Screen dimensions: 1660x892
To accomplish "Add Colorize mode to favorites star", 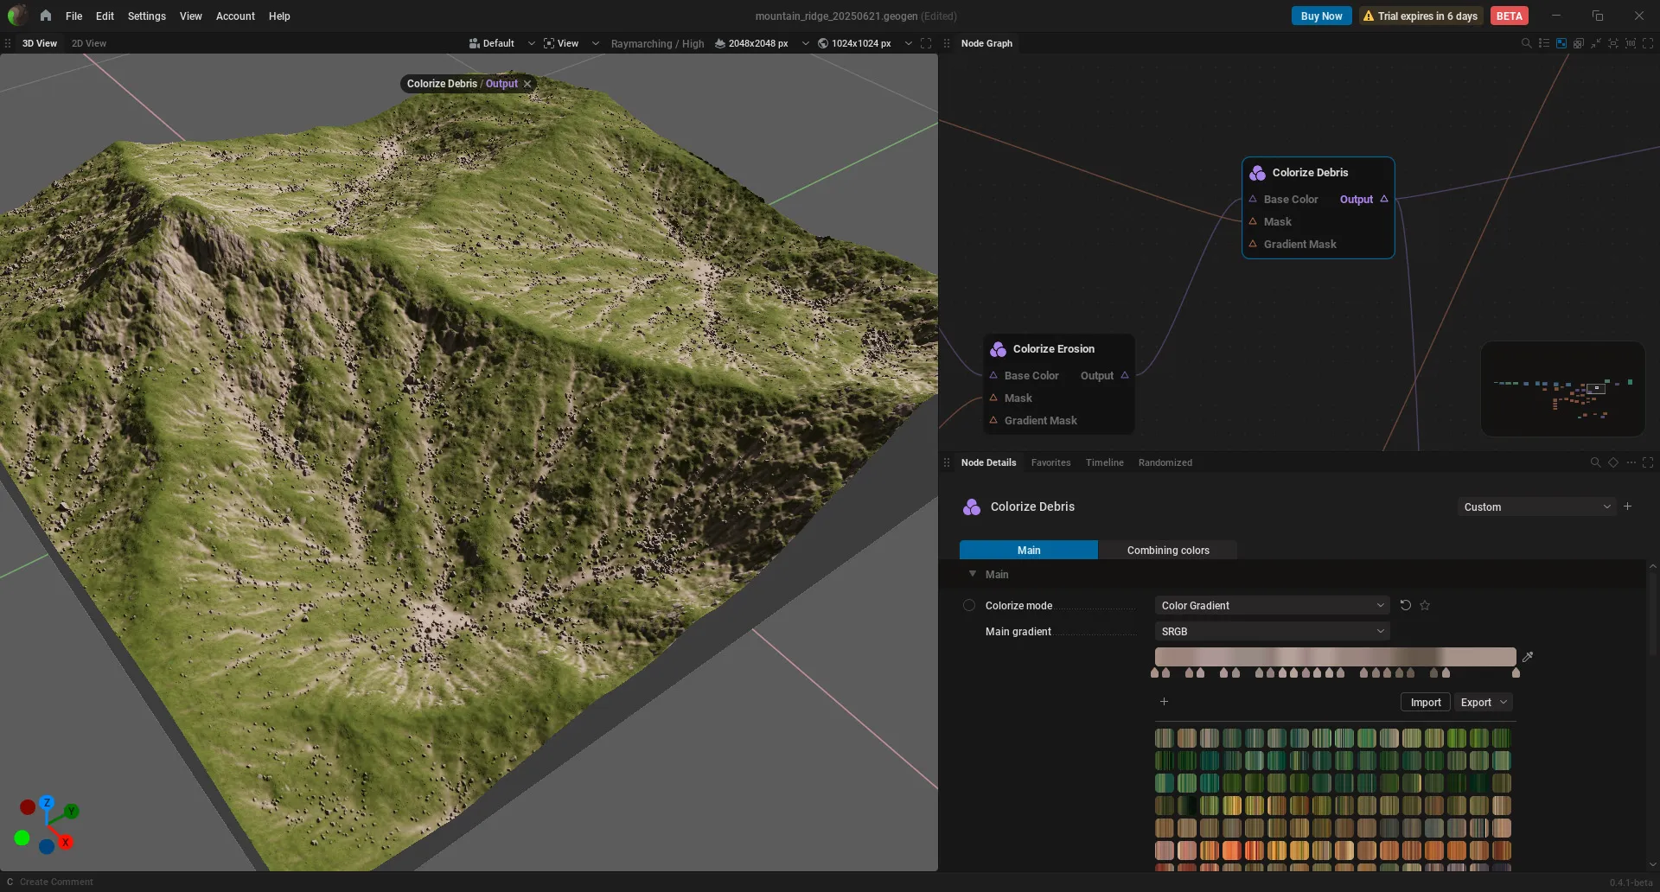I will coord(1425,605).
